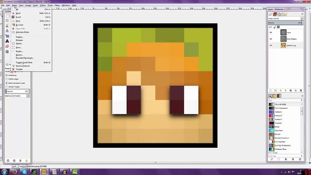
Task: Open the layer Mode dropdown
Action: (286, 18)
